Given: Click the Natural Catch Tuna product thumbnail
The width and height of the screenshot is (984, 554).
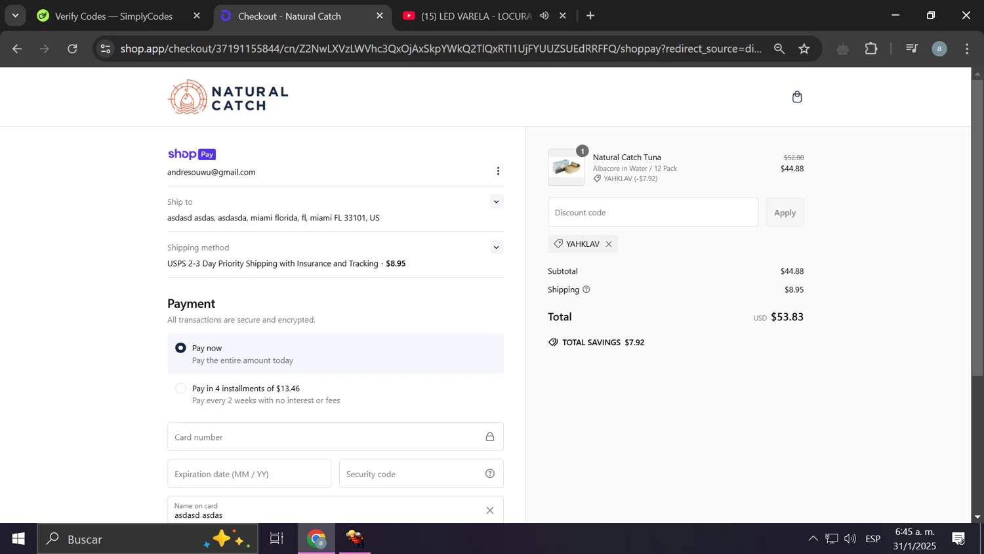Looking at the screenshot, I should click(566, 167).
